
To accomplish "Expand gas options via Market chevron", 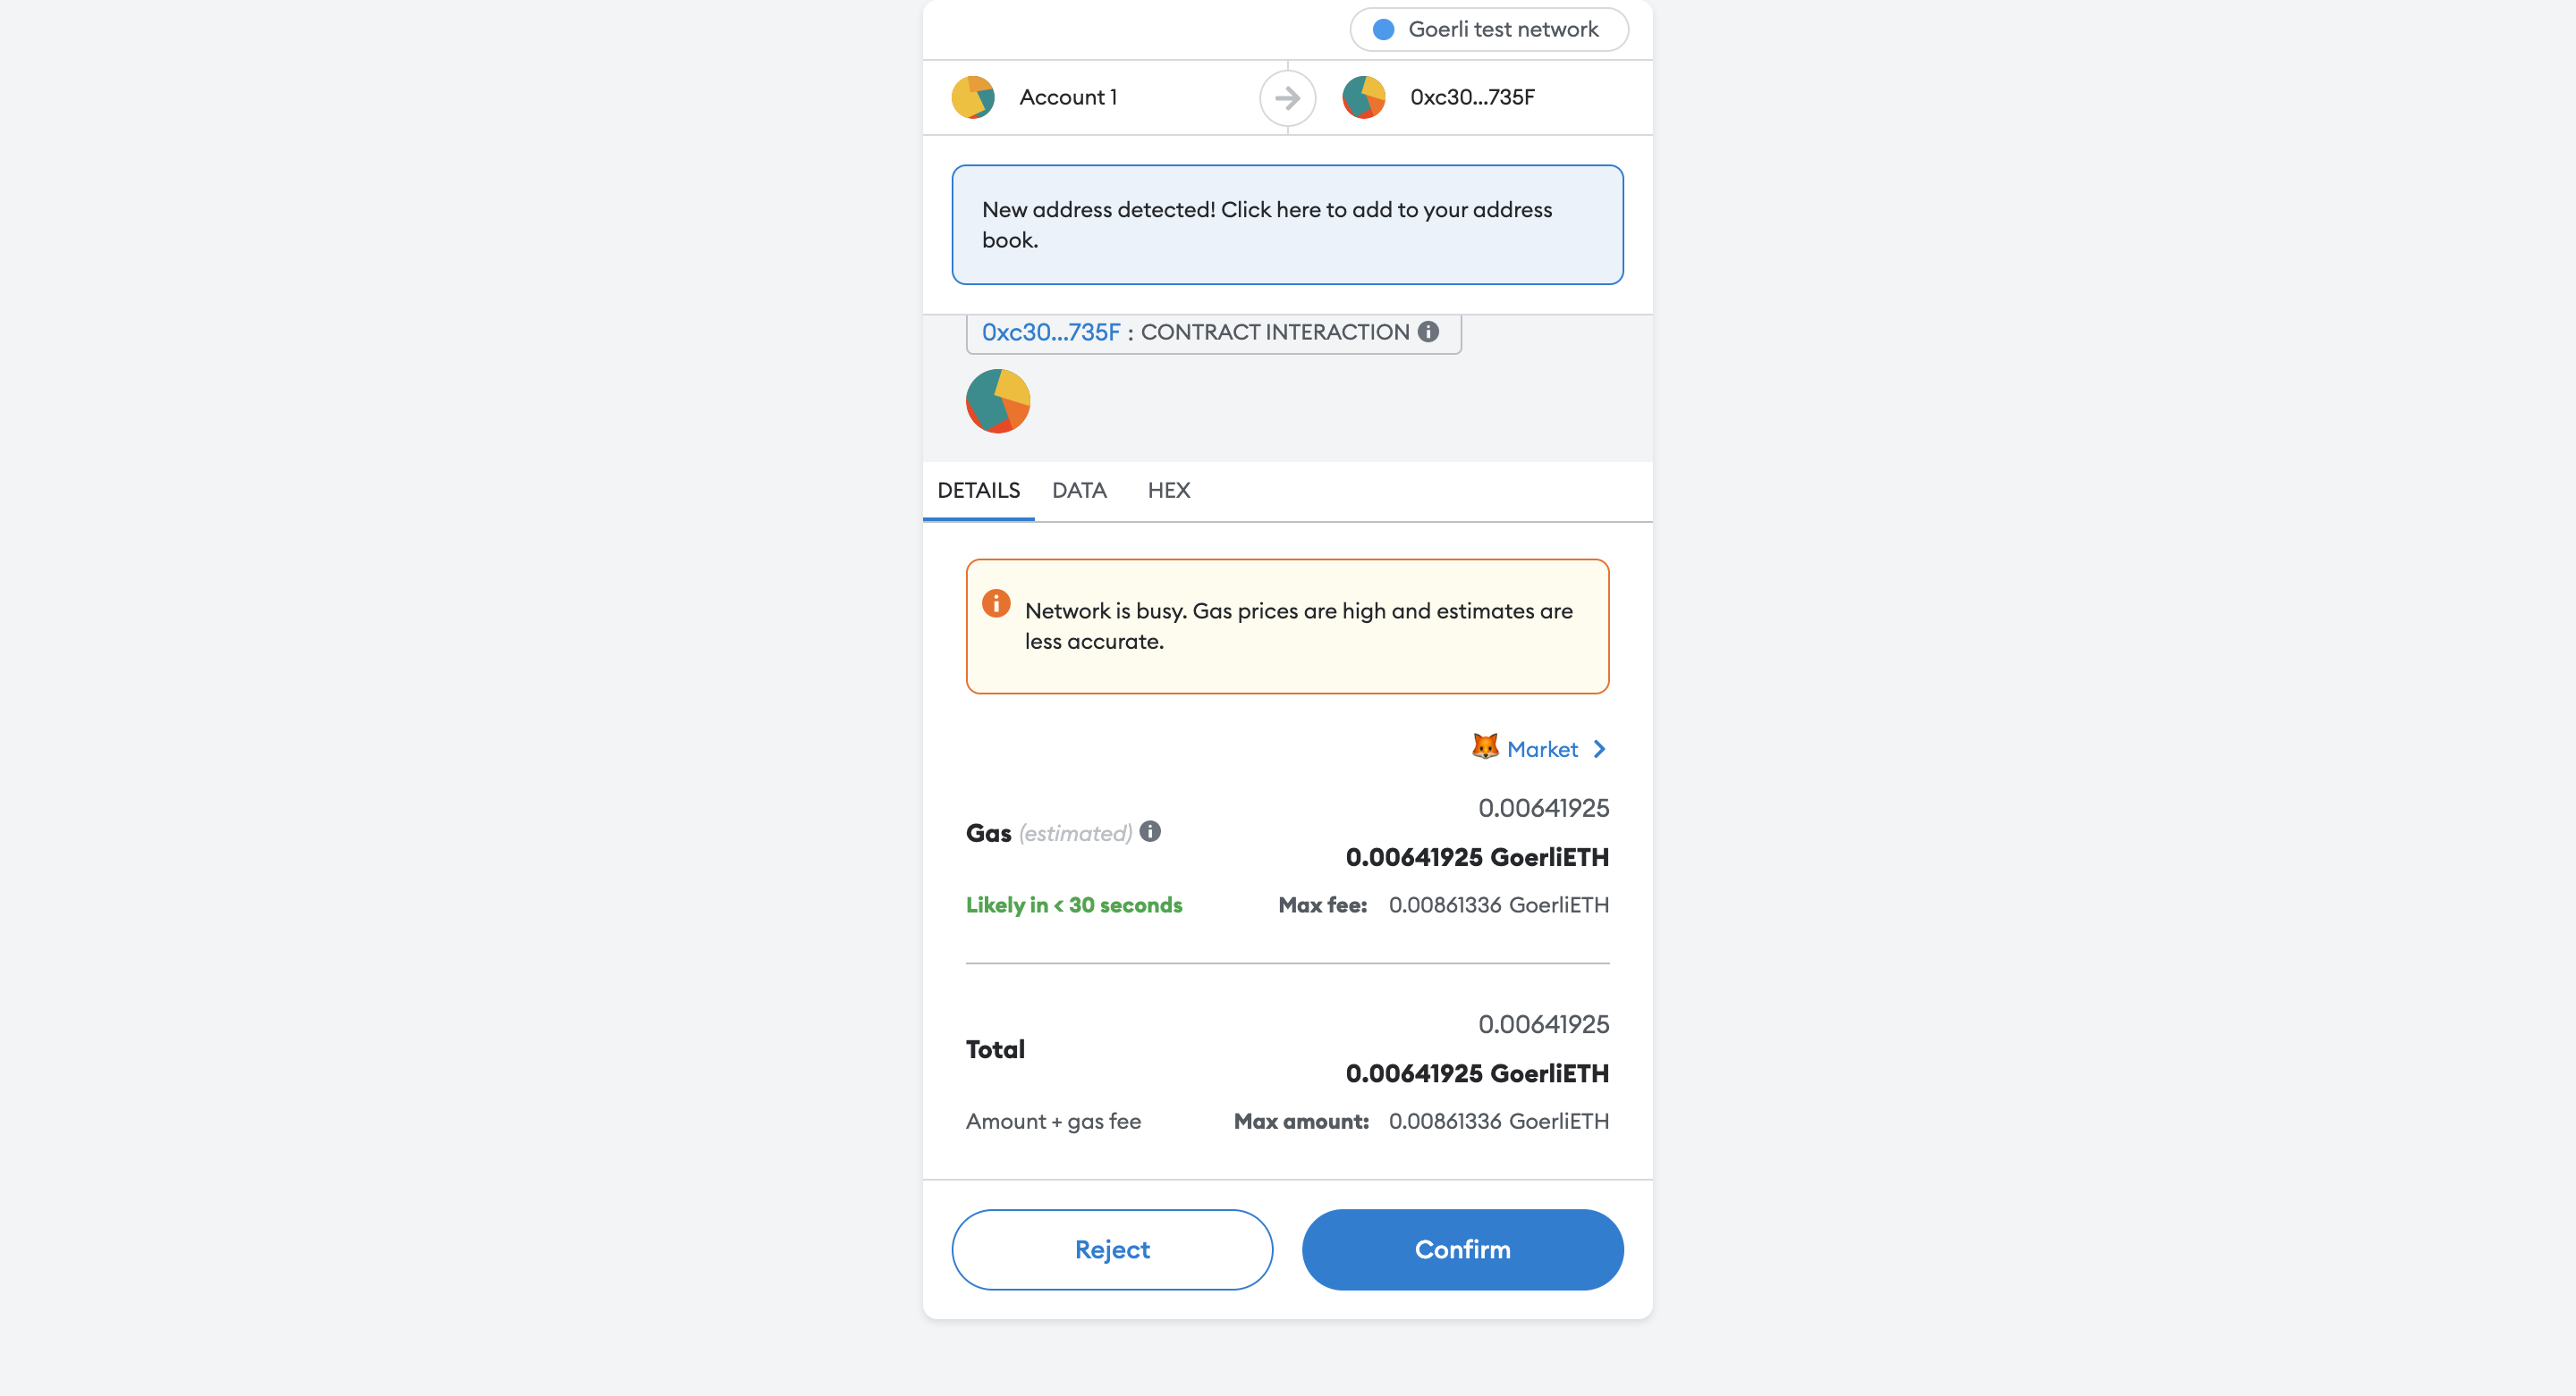I will [1599, 750].
